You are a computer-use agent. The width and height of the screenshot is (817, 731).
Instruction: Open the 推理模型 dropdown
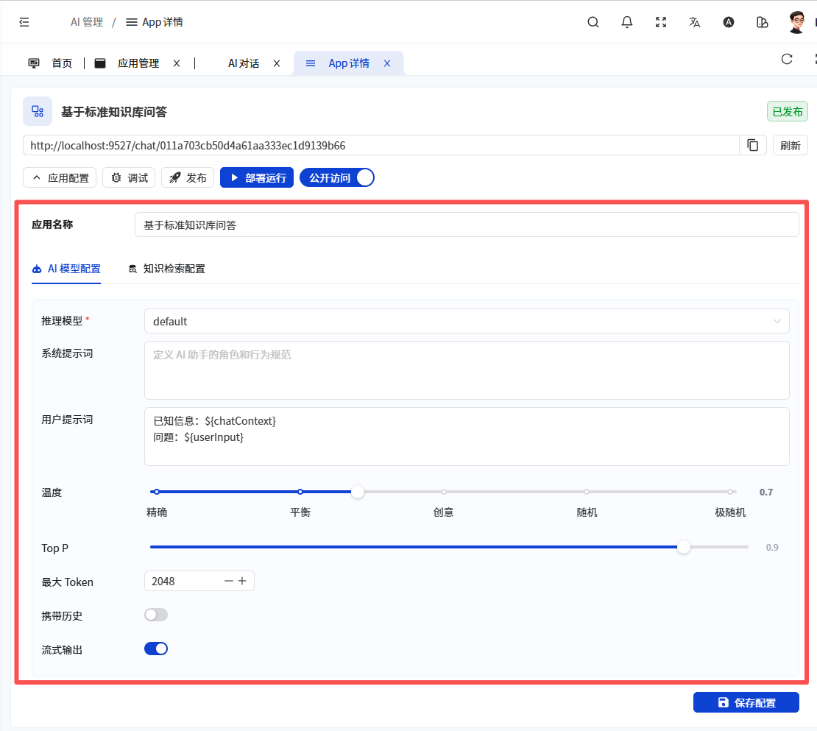pyautogui.click(x=467, y=321)
